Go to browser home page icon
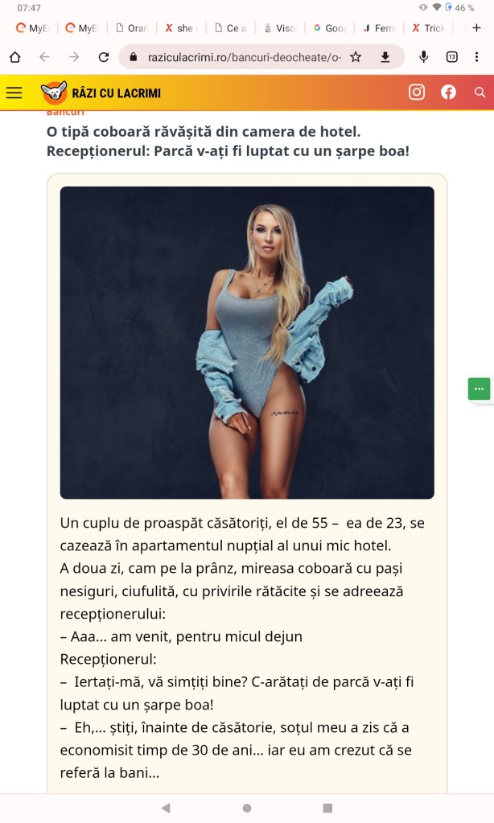 [15, 57]
